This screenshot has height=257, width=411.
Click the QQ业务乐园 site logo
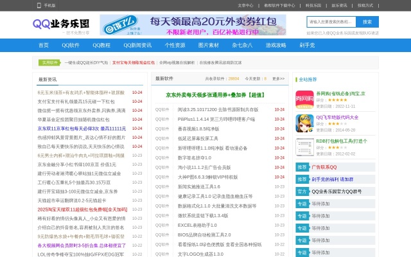coord(62,24)
